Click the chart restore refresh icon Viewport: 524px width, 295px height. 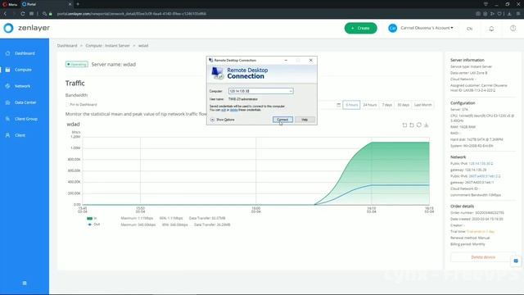pyautogui.click(x=419, y=125)
